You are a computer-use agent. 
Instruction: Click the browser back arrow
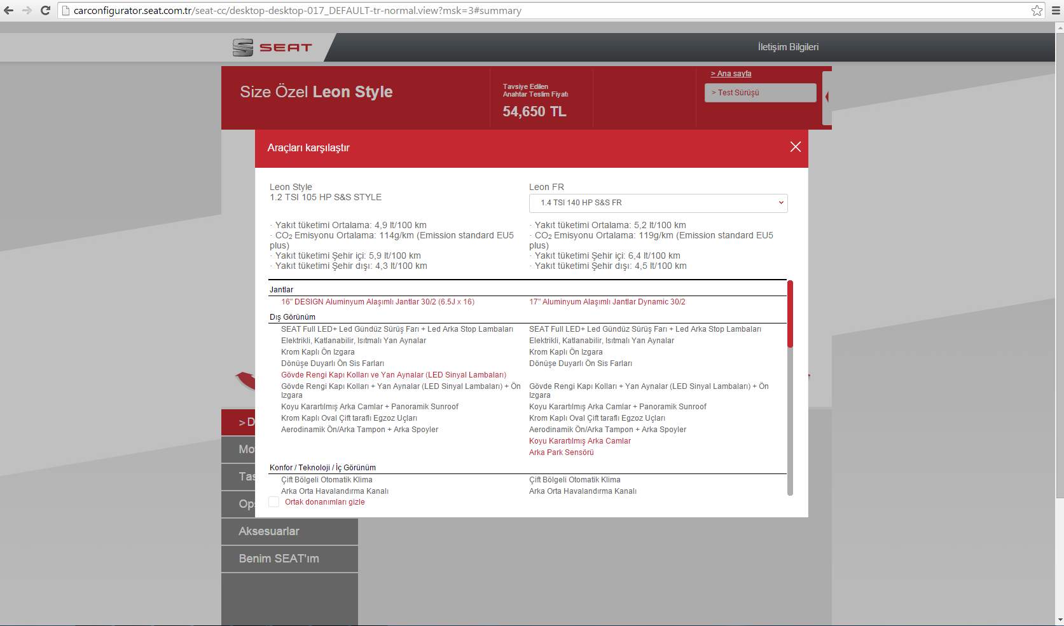[9, 10]
